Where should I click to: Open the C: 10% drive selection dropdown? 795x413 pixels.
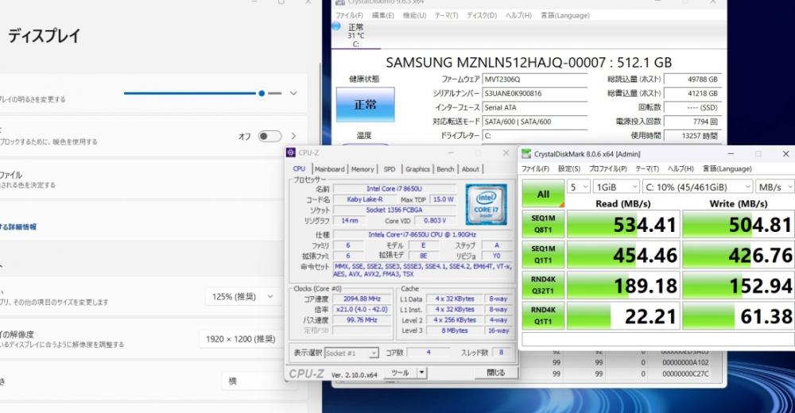point(698,187)
